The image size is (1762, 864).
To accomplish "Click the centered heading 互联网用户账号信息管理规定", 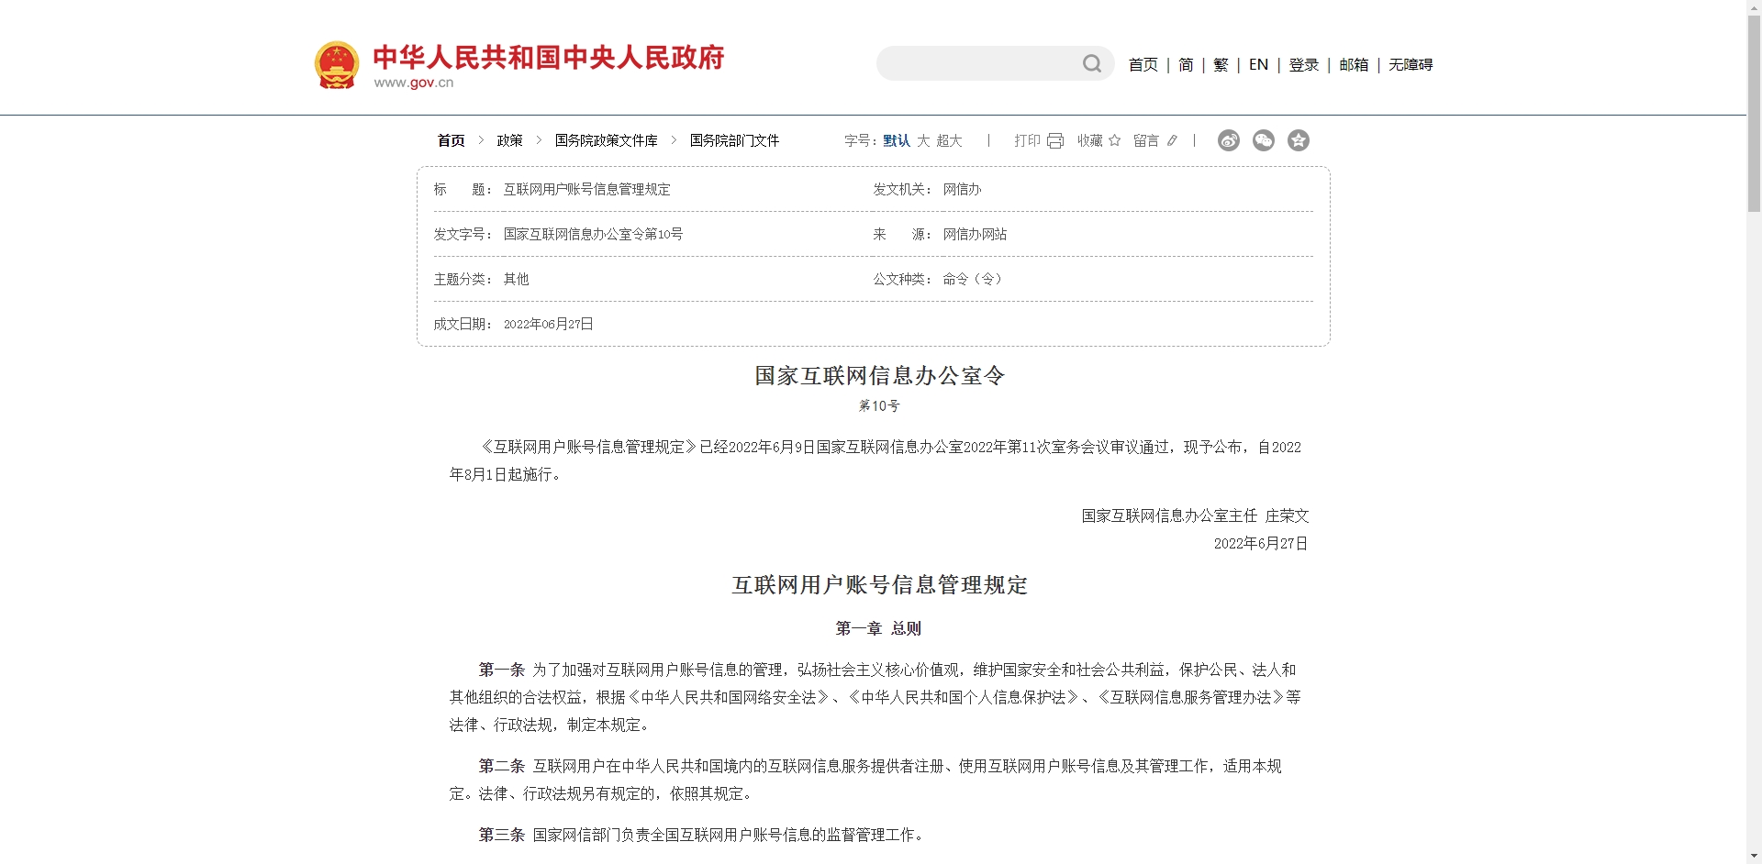I will coord(879,585).
